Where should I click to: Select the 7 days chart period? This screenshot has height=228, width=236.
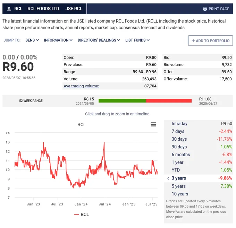click(198, 131)
